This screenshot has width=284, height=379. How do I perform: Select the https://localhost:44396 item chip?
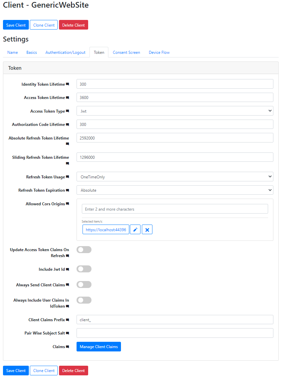(106, 229)
